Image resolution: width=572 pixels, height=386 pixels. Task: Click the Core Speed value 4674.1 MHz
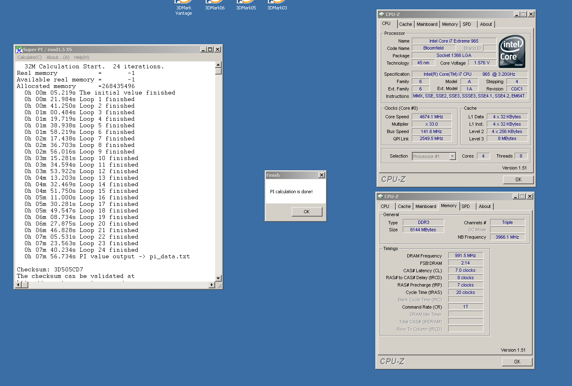[x=431, y=117]
